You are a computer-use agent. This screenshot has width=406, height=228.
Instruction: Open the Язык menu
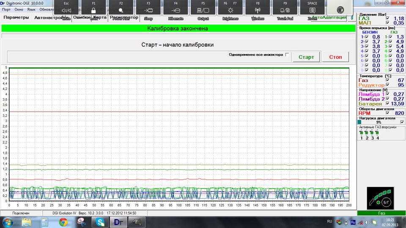click(x=31, y=9)
